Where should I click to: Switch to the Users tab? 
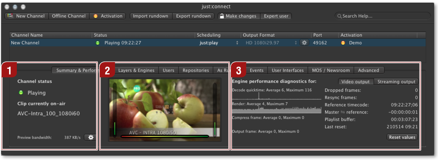(x=168, y=71)
